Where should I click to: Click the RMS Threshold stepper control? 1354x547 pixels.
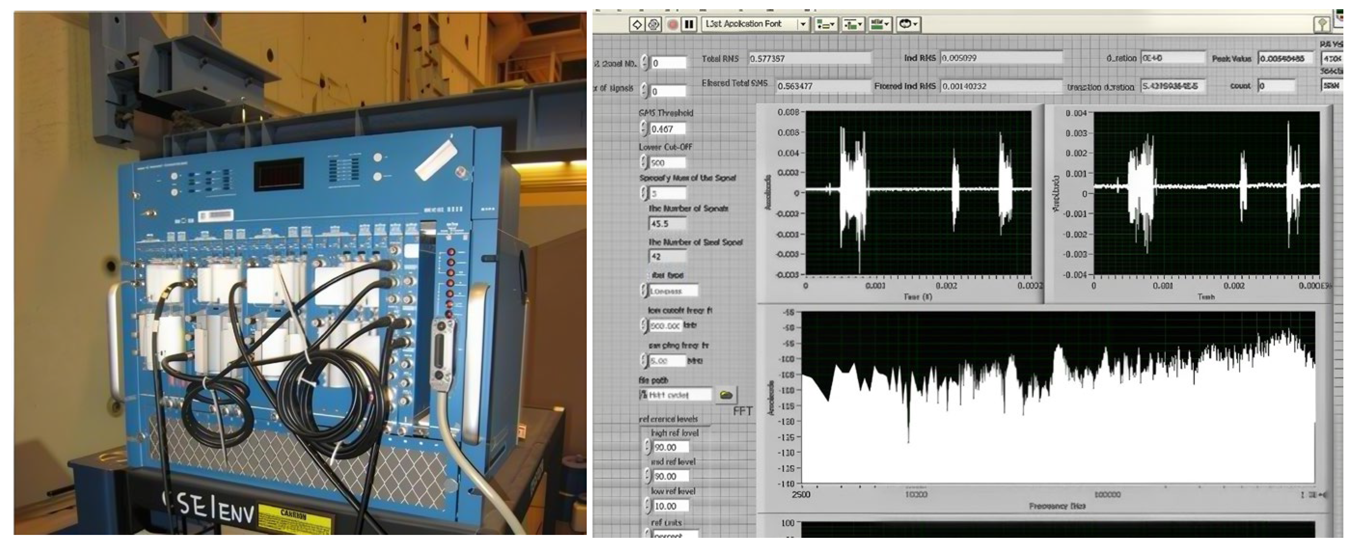point(644,129)
